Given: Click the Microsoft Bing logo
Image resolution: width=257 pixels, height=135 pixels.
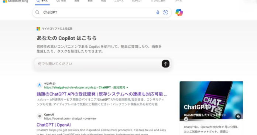Looking at the screenshot, I should point(16,1).
